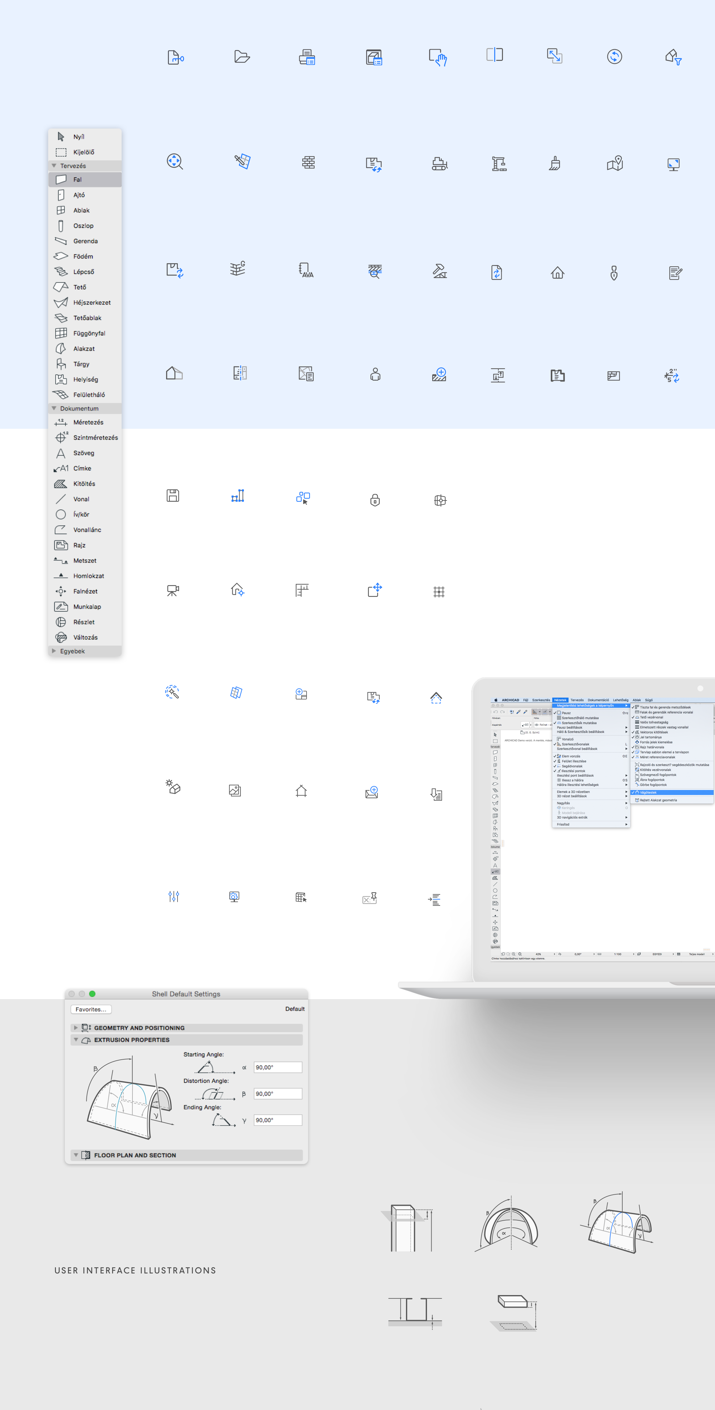Adjust the 42% zoom level control
This screenshot has width=715, height=1410.
pyautogui.click(x=538, y=954)
